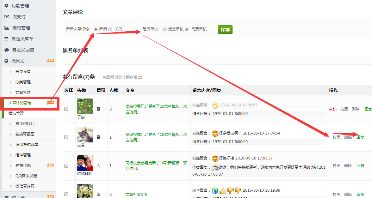Click the NEW badge beside 微网站

click(50, 60)
